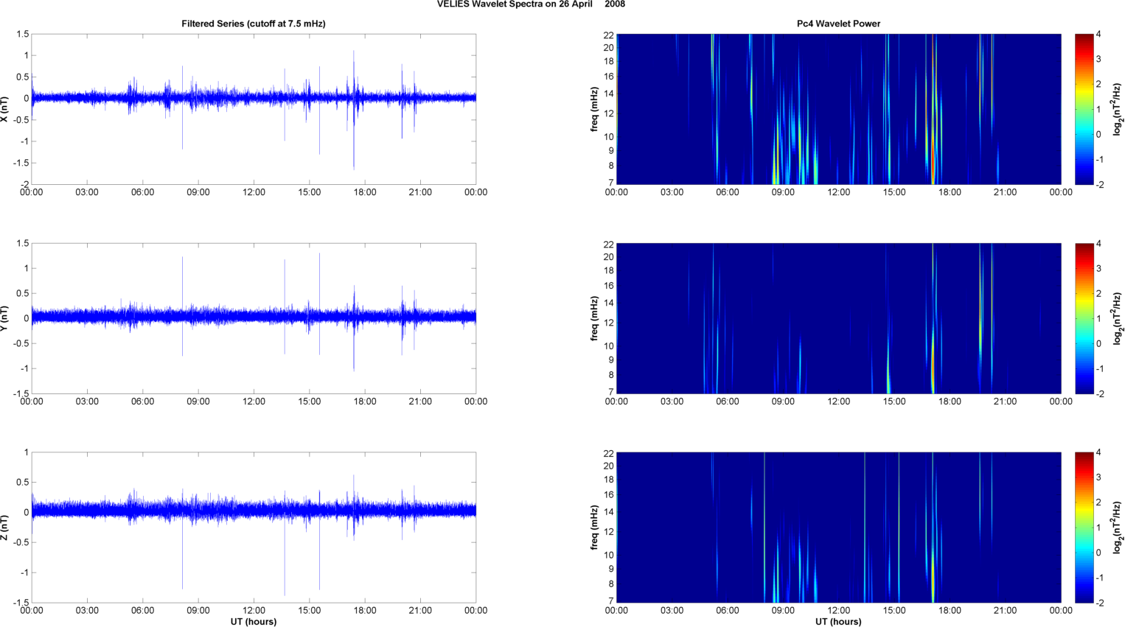Click freq (mHz) label of bottom spectrogram

pos(594,528)
